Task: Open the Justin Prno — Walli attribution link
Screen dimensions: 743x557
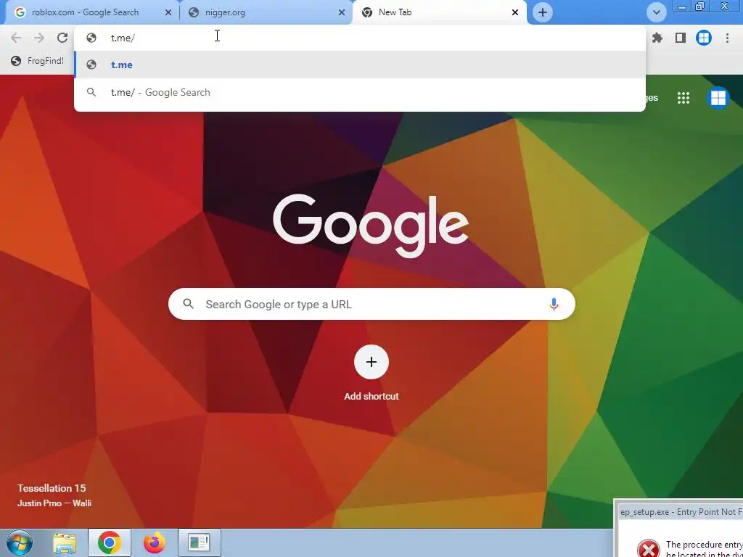Action: pos(54,503)
